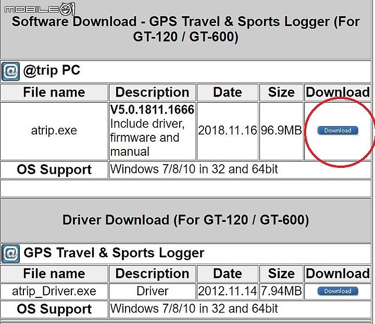This screenshot has height=324, width=375.
Task: Select the atrip_Driver.exe file name cell
Action: coord(54,291)
